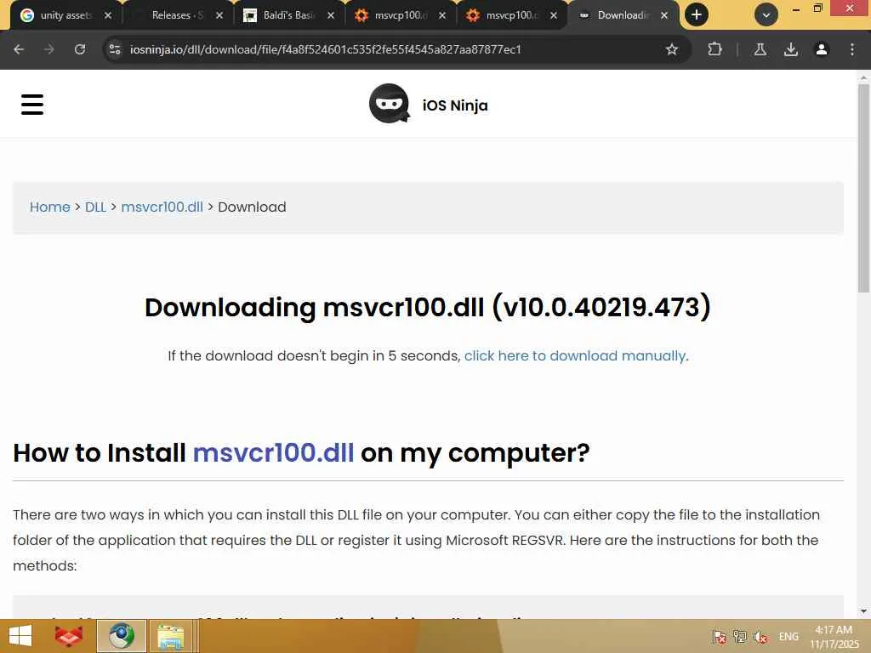Close the Releases tab
871x653 pixels.
tap(219, 15)
